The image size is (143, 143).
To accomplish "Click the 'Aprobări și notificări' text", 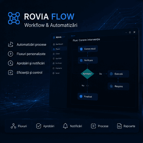I will (x=31, y=63).
